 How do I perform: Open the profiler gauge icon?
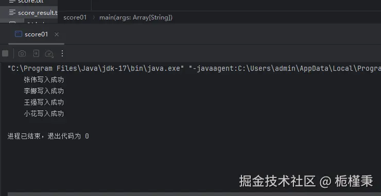(49, 53)
